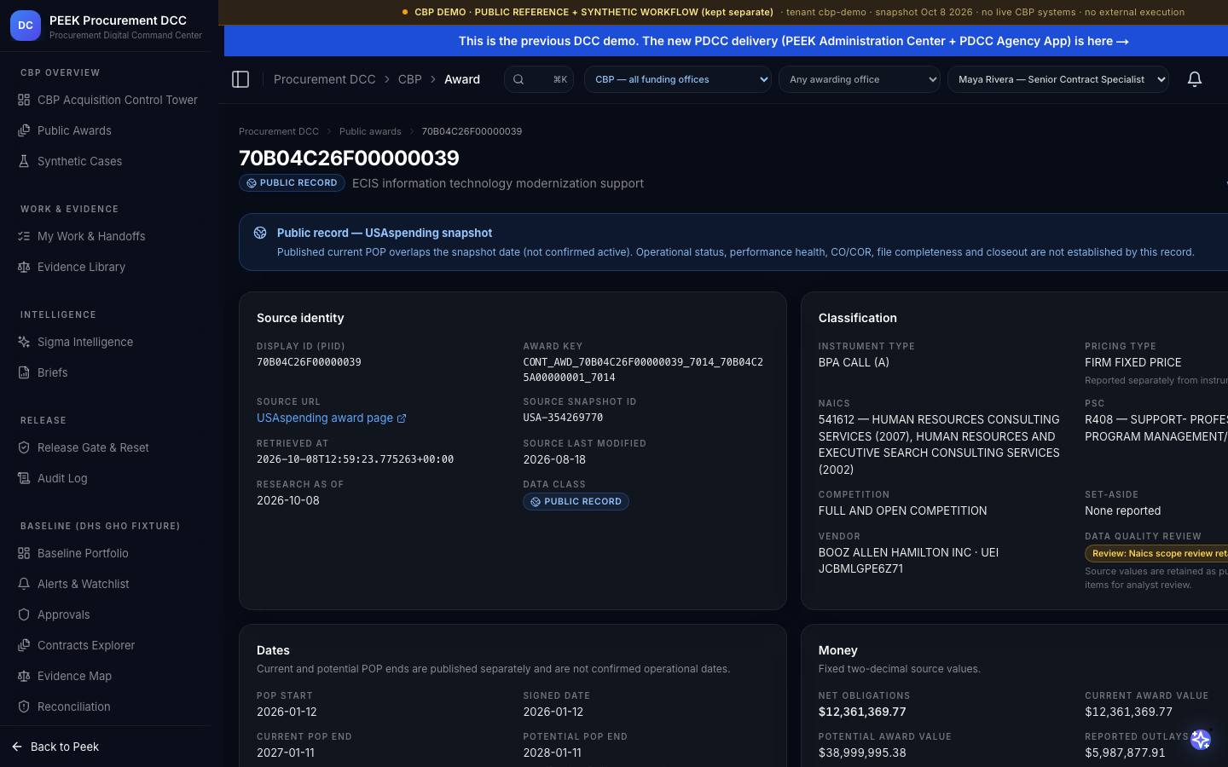
Task: Open the Any awarding office dropdown
Action: [x=860, y=79]
